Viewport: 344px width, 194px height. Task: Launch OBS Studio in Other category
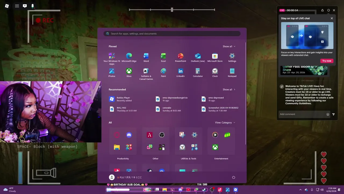tap(162, 135)
